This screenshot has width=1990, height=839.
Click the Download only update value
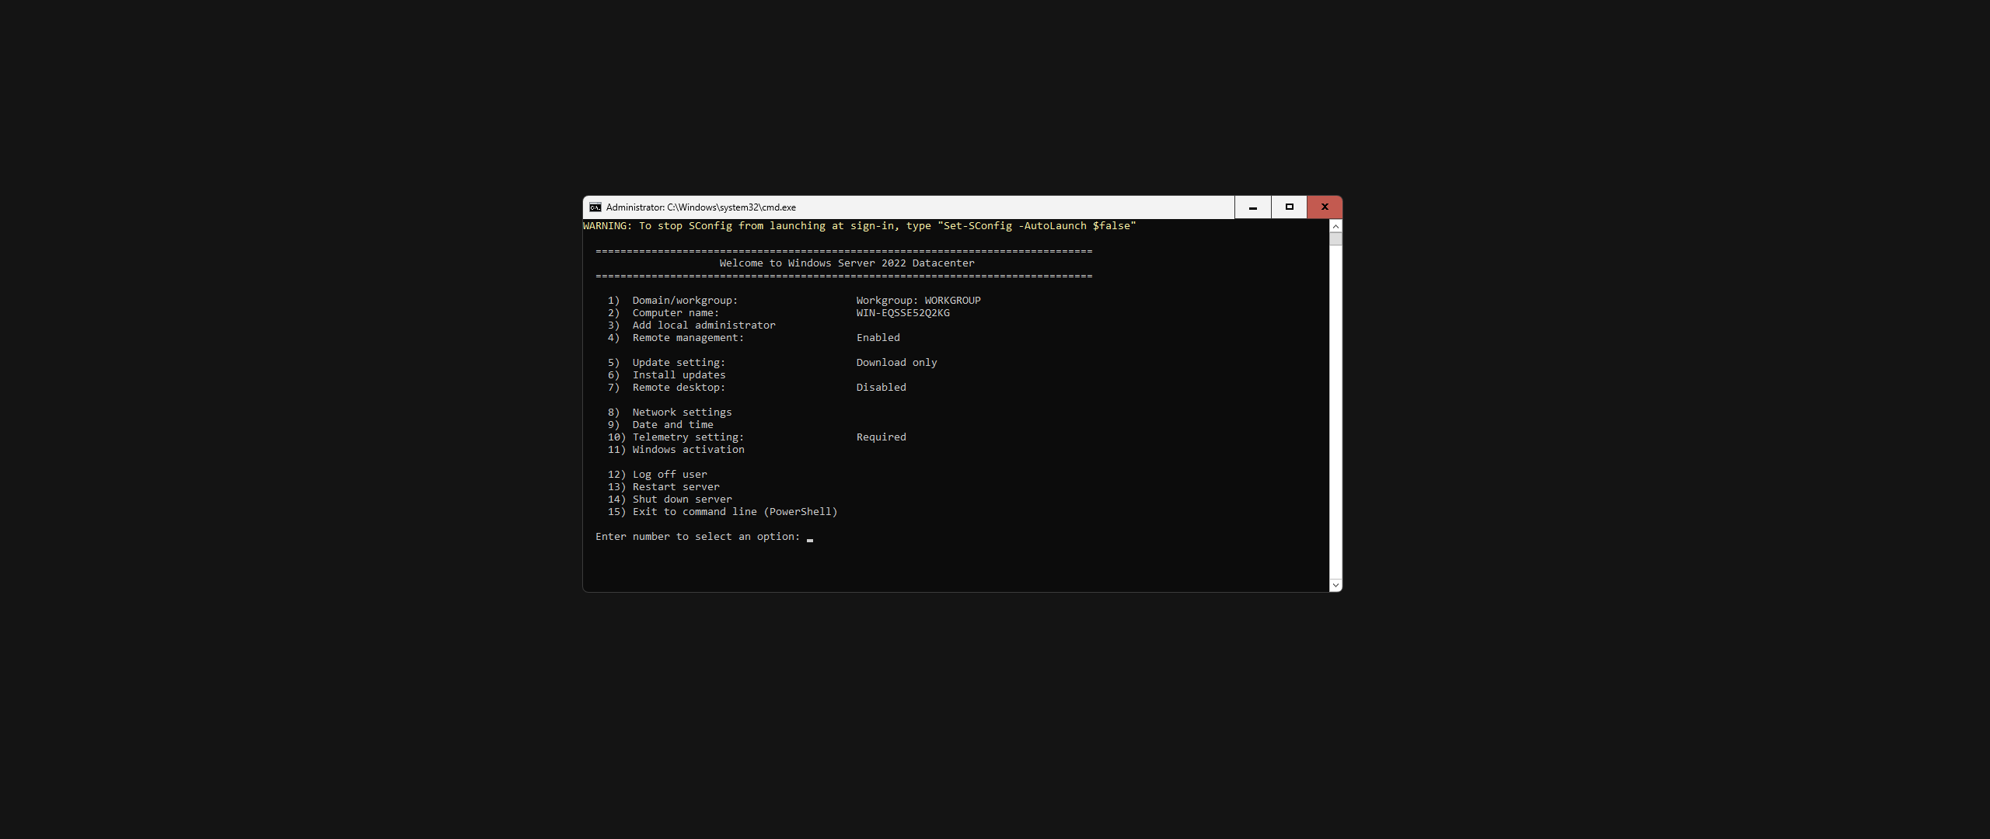pyautogui.click(x=896, y=363)
